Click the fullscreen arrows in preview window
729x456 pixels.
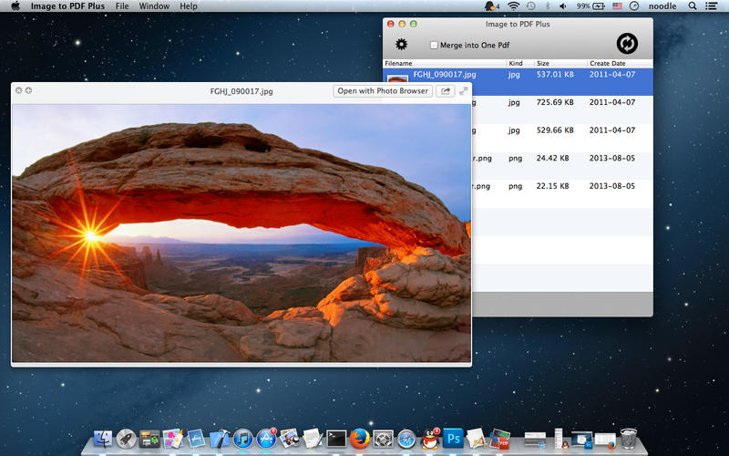click(464, 91)
